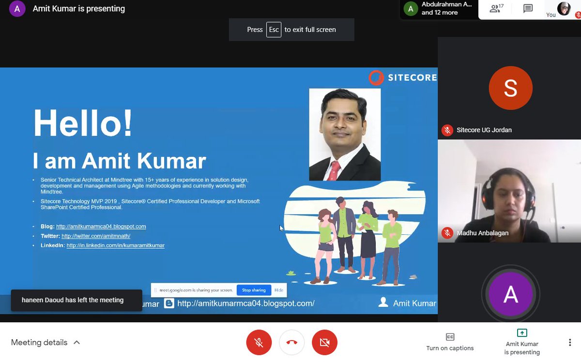
Task: Open the participants people icon
Action: click(x=496, y=8)
